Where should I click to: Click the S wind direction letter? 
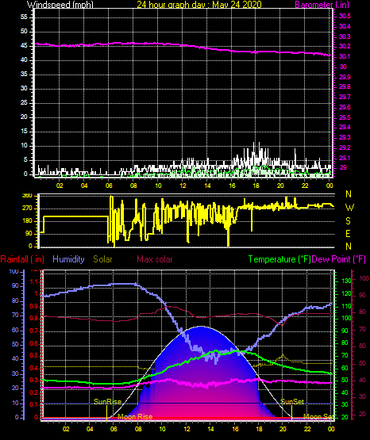(348, 221)
